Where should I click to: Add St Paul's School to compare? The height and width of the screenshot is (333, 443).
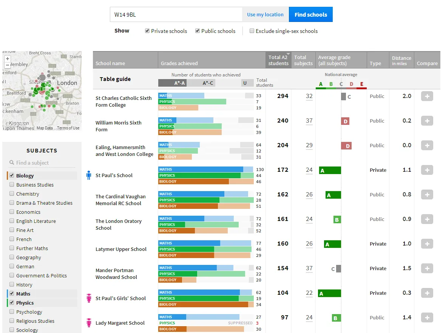427,170
